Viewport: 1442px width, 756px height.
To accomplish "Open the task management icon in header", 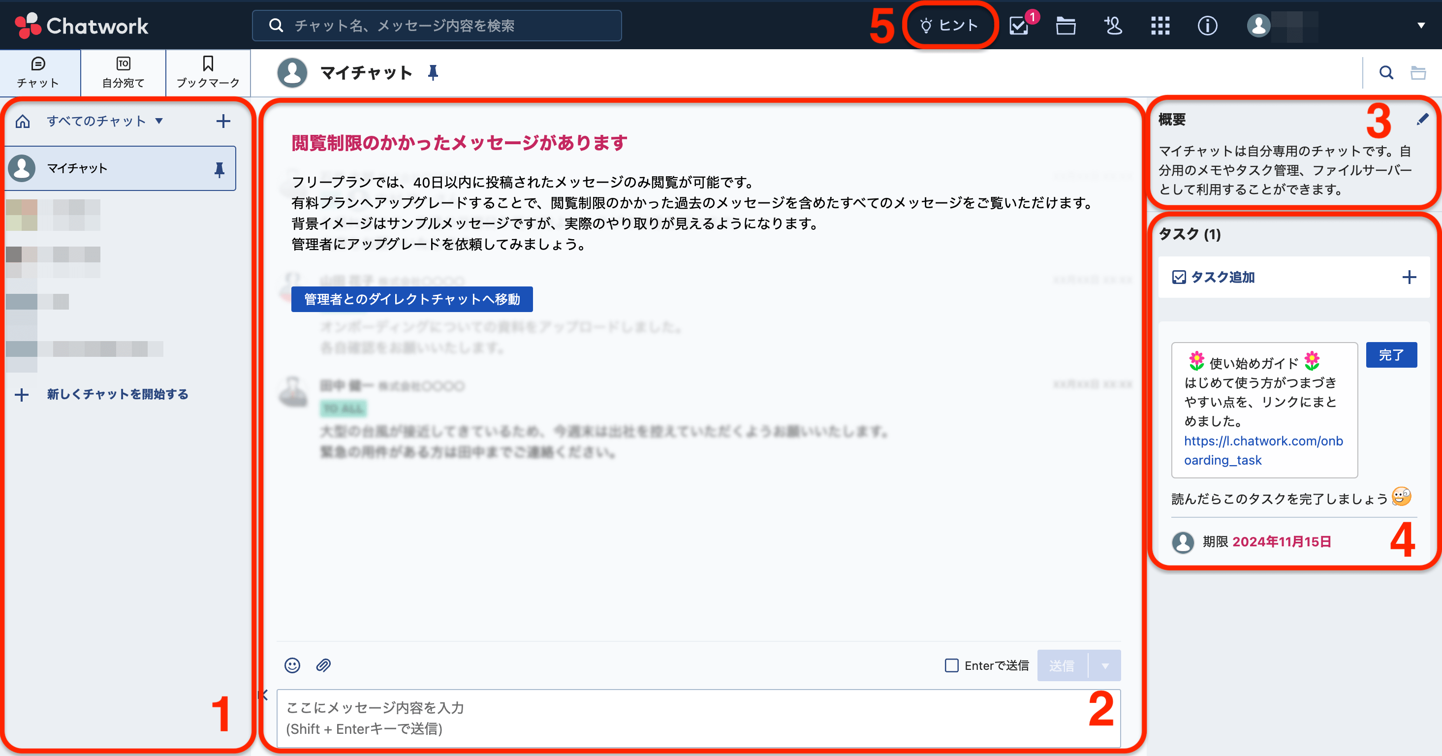I will 1019,26.
